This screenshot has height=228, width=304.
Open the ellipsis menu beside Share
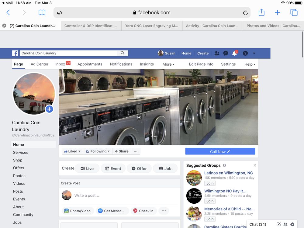[135, 151]
